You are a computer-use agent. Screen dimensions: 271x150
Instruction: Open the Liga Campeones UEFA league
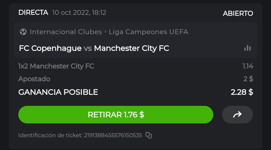point(148,32)
